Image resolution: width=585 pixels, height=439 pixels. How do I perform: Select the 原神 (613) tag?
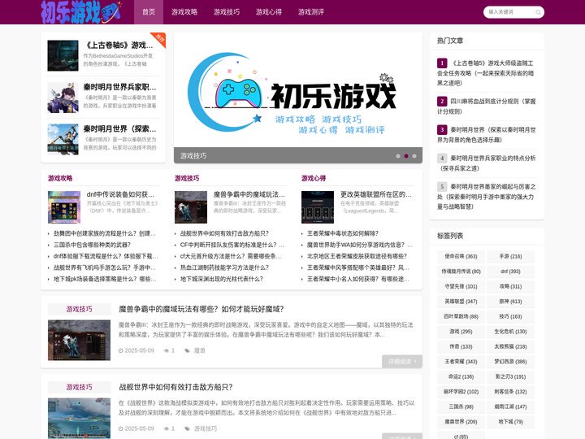(x=510, y=302)
